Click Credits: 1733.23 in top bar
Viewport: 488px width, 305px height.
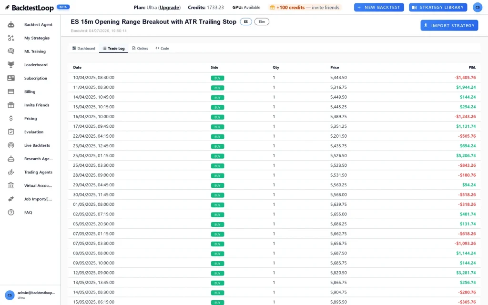(206, 8)
